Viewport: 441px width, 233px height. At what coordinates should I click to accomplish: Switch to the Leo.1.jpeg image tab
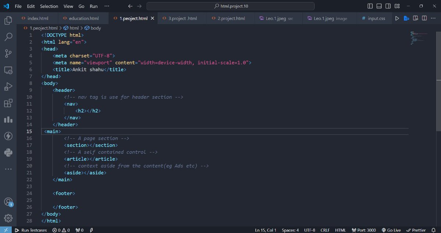point(330,18)
